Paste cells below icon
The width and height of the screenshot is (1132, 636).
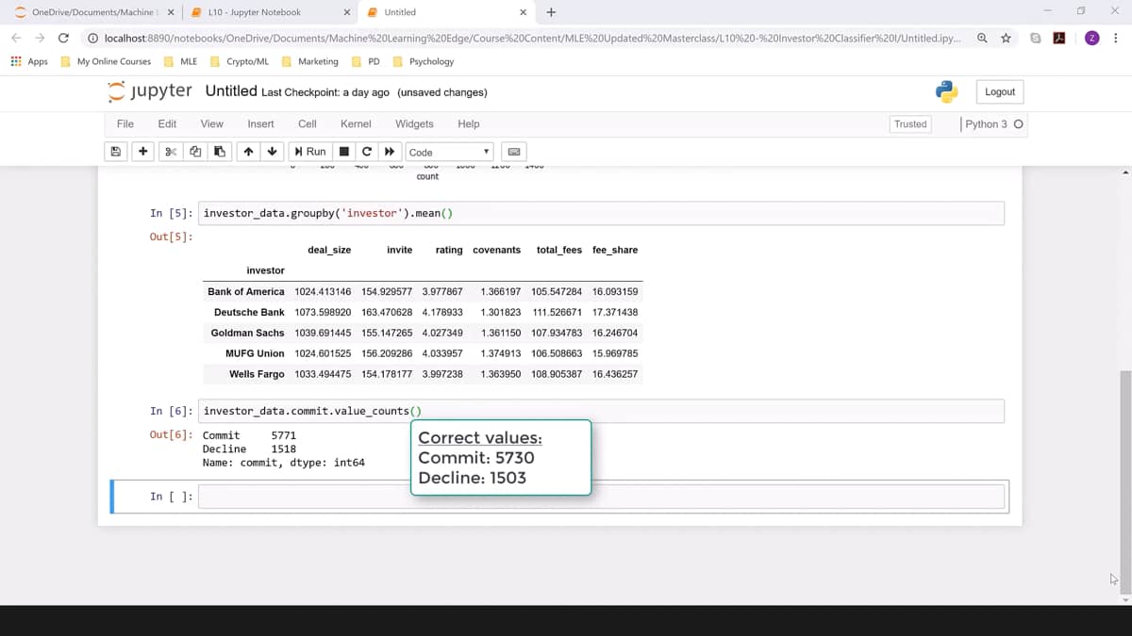pyautogui.click(x=219, y=152)
